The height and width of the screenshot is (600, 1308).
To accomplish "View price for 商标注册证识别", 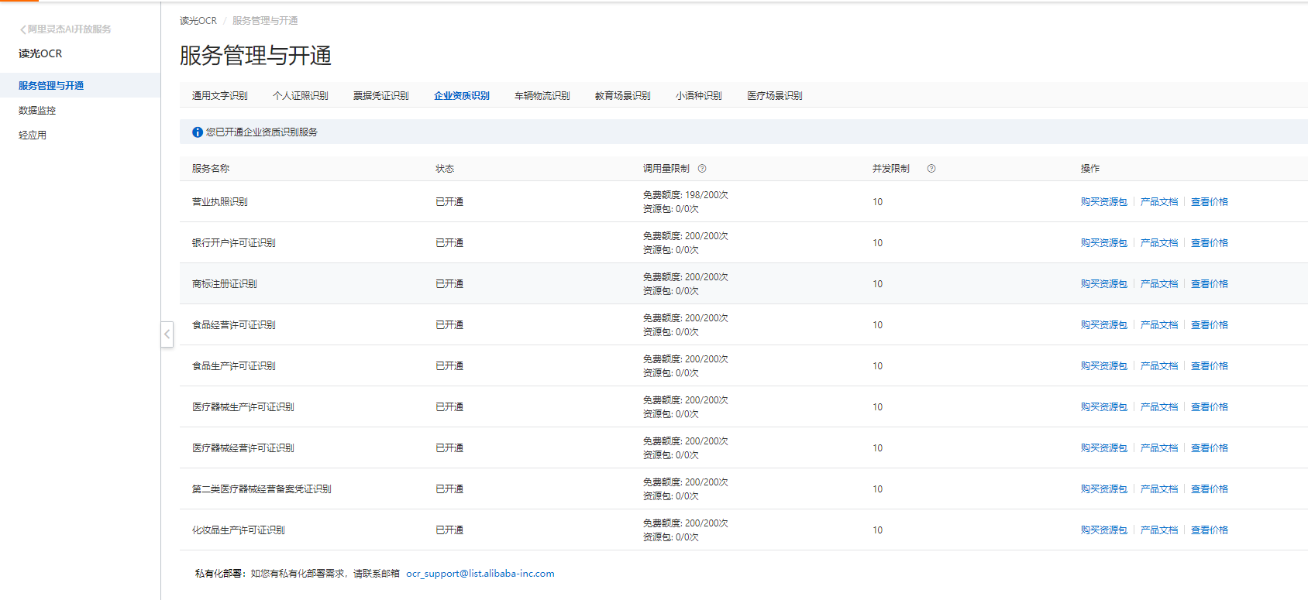I will [x=1210, y=284].
